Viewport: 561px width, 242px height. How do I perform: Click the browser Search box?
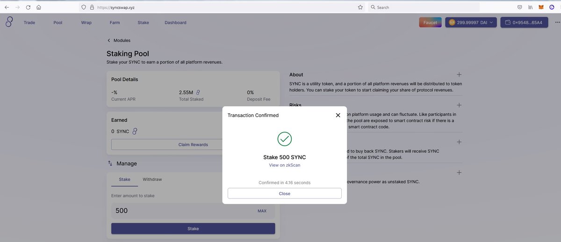click(423, 7)
